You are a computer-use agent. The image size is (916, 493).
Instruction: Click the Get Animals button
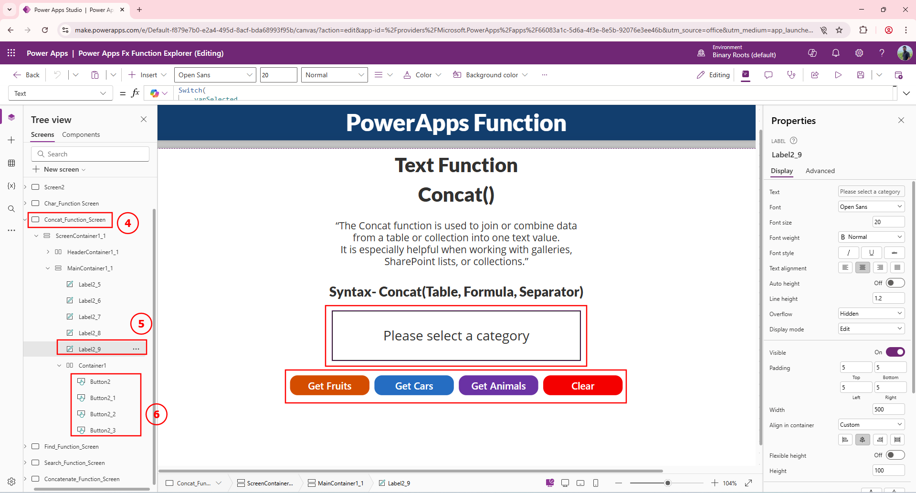498,386
